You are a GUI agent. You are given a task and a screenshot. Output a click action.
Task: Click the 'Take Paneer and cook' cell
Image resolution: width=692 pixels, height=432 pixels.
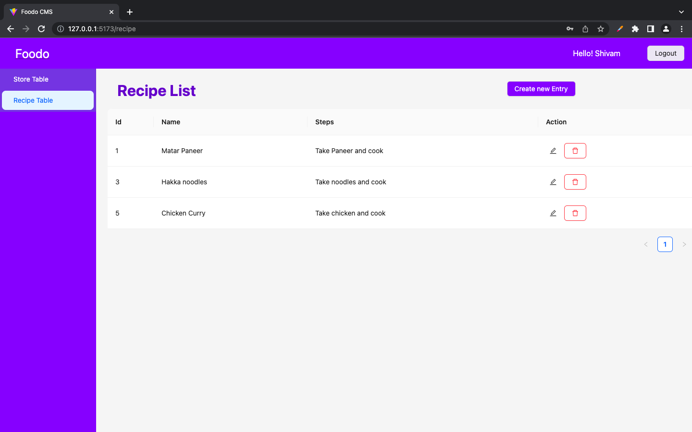423,151
